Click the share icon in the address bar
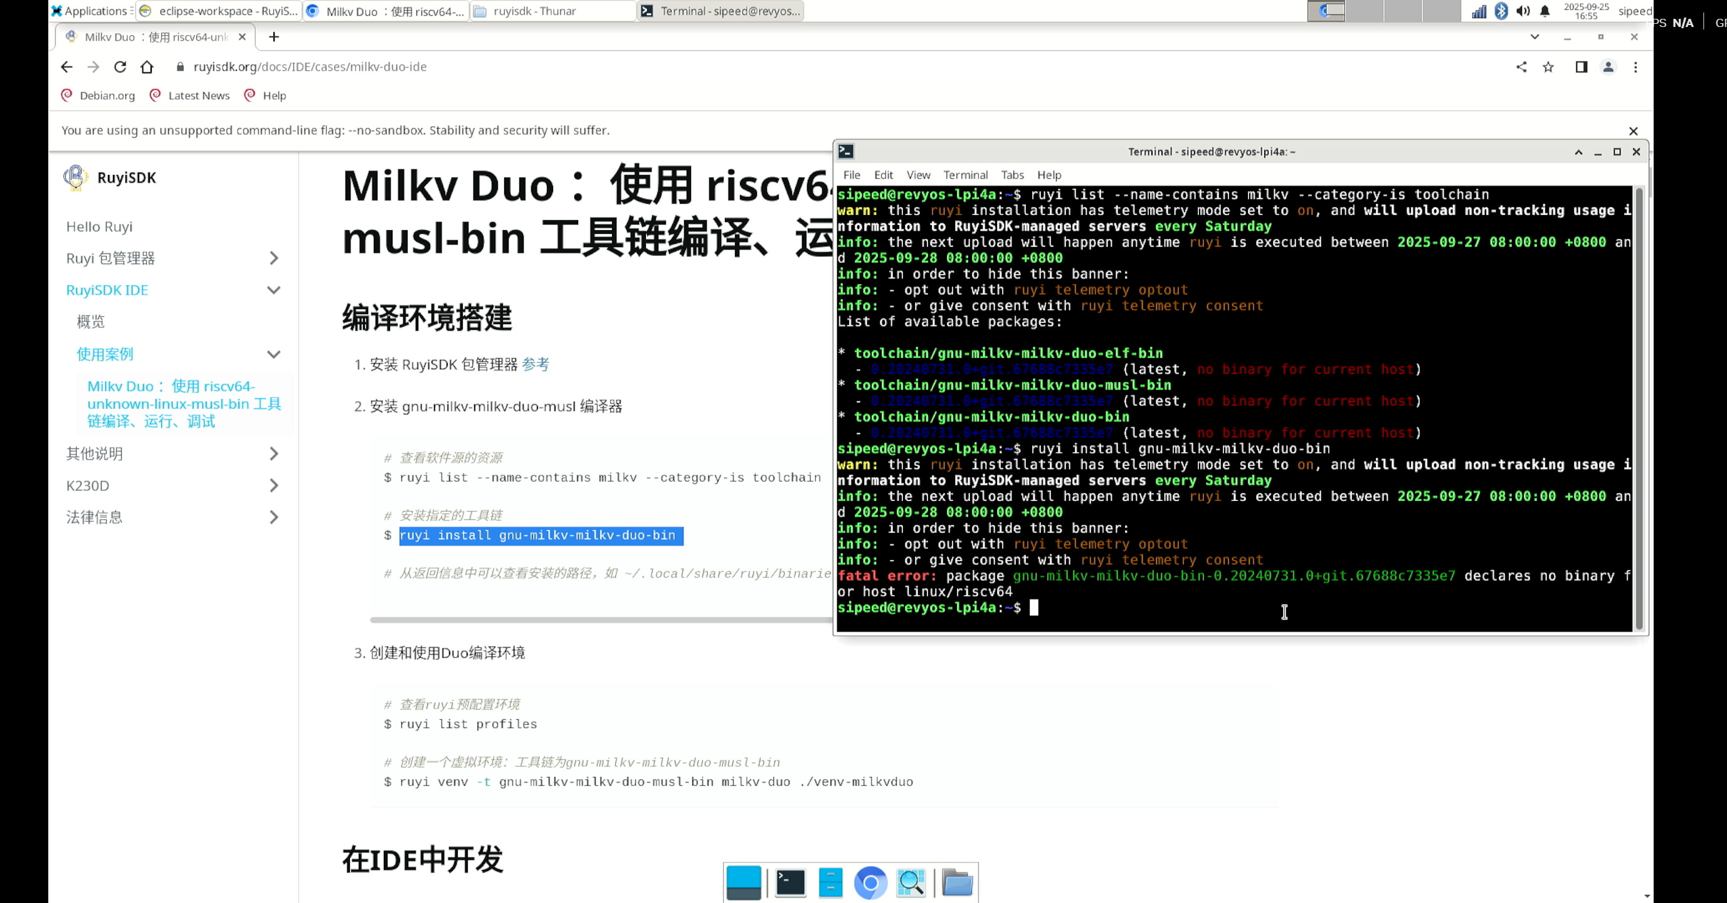 click(1521, 67)
